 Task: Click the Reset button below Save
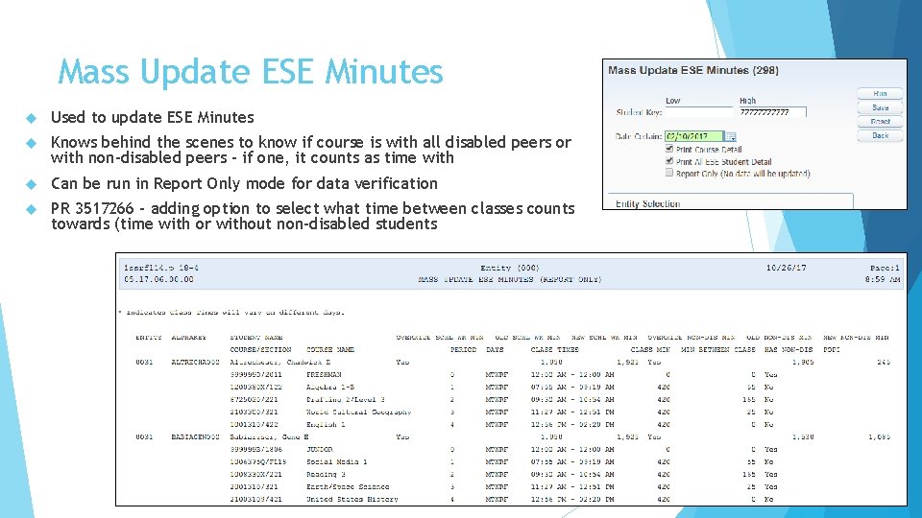(880, 122)
